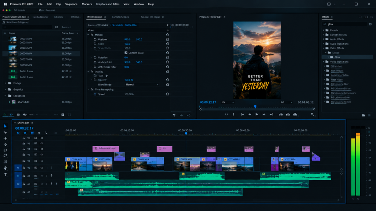Select the Ripple Edit tool
This screenshot has width=376, height=211.
click(x=5, y=138)
